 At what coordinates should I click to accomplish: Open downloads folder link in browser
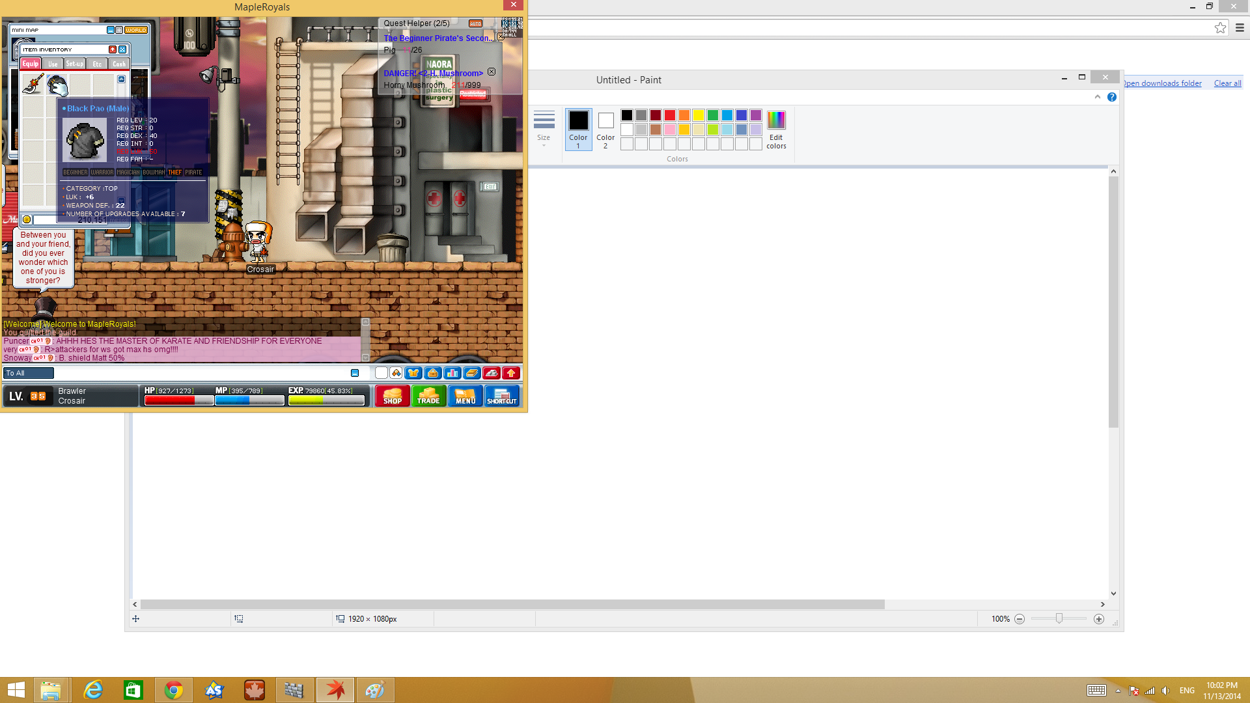[x=1162, y=83]
